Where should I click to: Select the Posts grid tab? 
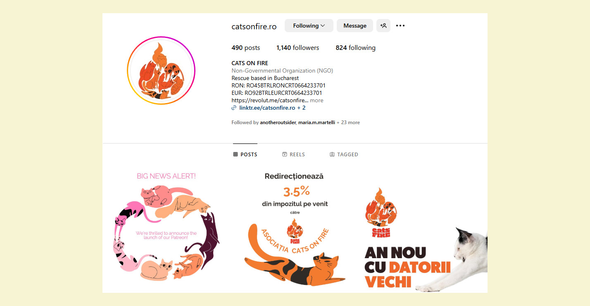click(x=245, y=154)
